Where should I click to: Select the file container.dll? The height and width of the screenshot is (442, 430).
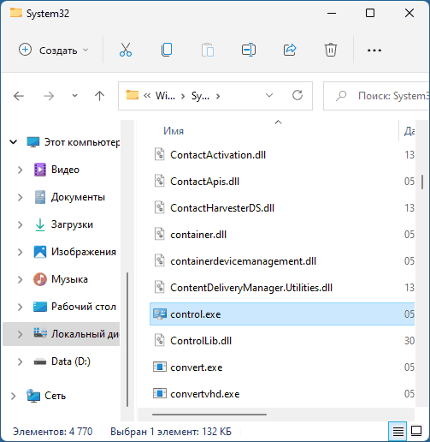(198, 235)
